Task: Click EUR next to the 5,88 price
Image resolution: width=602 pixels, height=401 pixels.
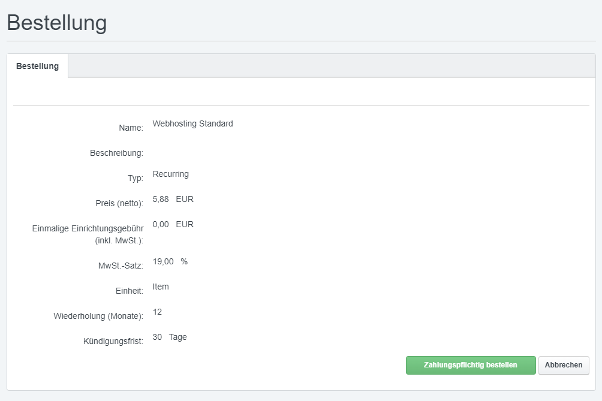Action: 185,199
